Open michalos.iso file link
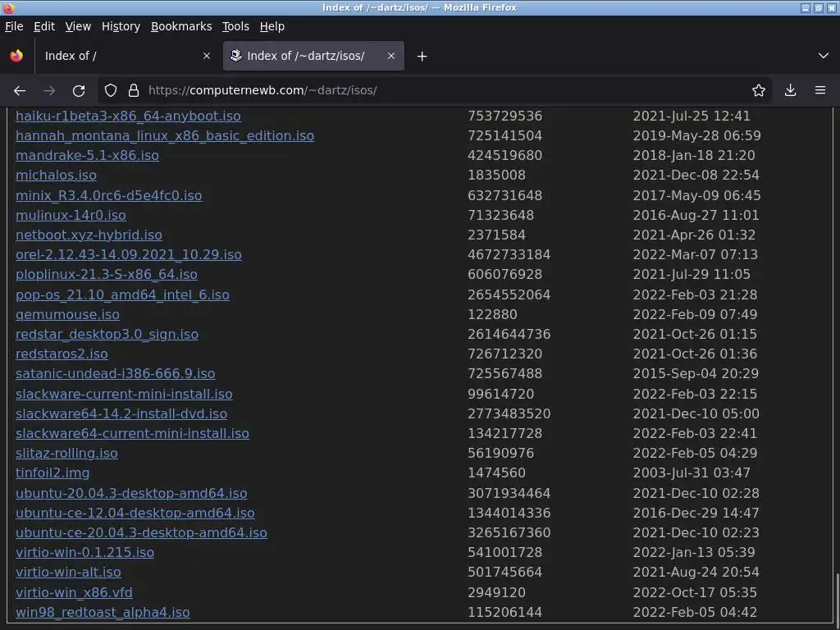The height and width of the screenshot is (630, 840). [x=57, y=176]
